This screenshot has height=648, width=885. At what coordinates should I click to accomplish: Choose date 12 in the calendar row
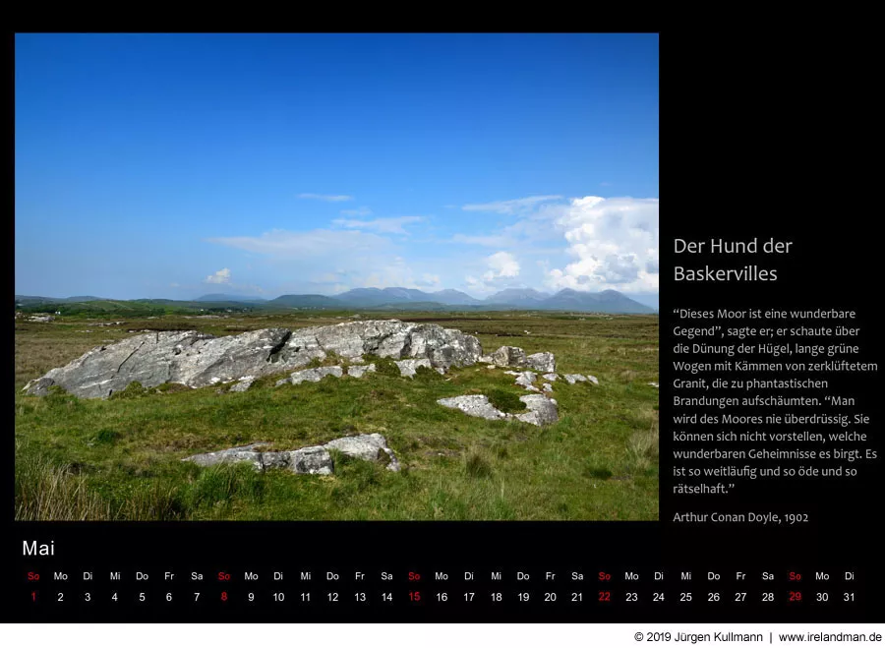332,597
